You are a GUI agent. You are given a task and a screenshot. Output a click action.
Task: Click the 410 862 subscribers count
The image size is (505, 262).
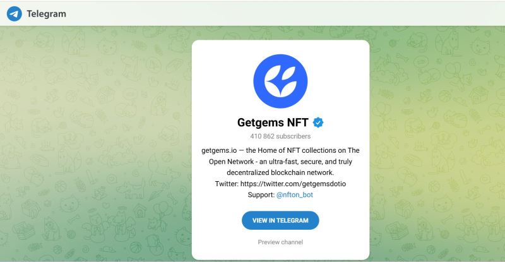point(280,136)
